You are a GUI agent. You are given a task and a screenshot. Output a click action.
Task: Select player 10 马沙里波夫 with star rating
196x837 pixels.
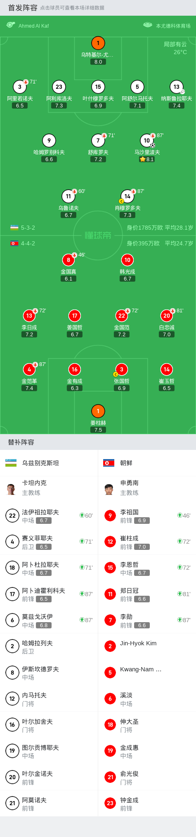[147, 140]
